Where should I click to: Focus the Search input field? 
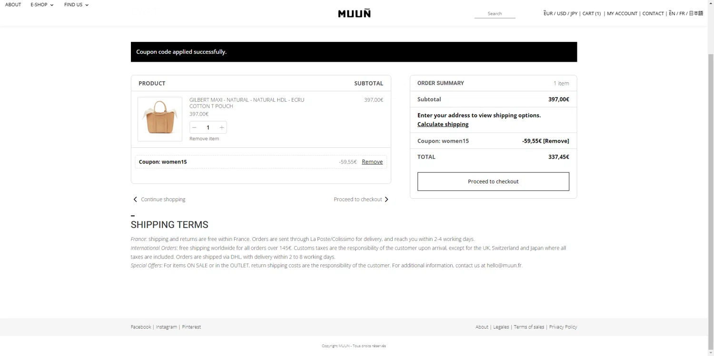(495, 13)
